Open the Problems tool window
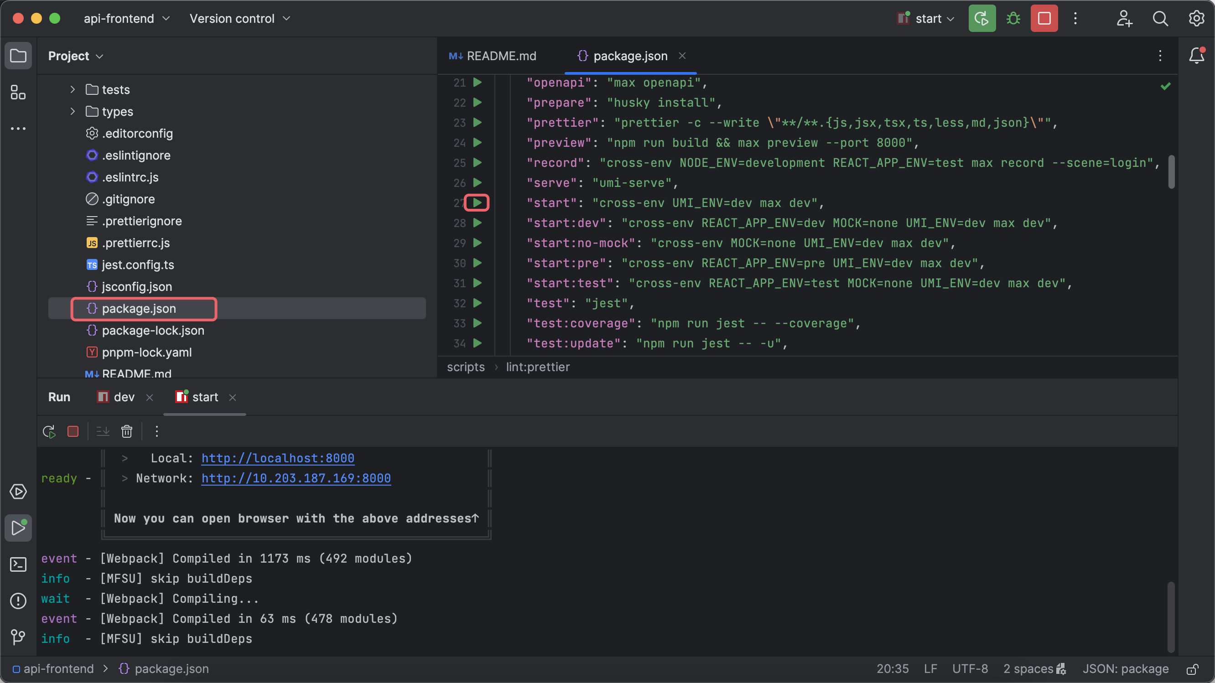 18,600
